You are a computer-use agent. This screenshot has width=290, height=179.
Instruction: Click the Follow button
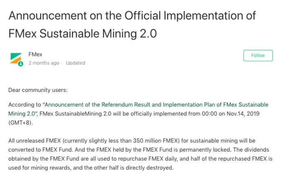pyautogui.click(x=258, y=56)
